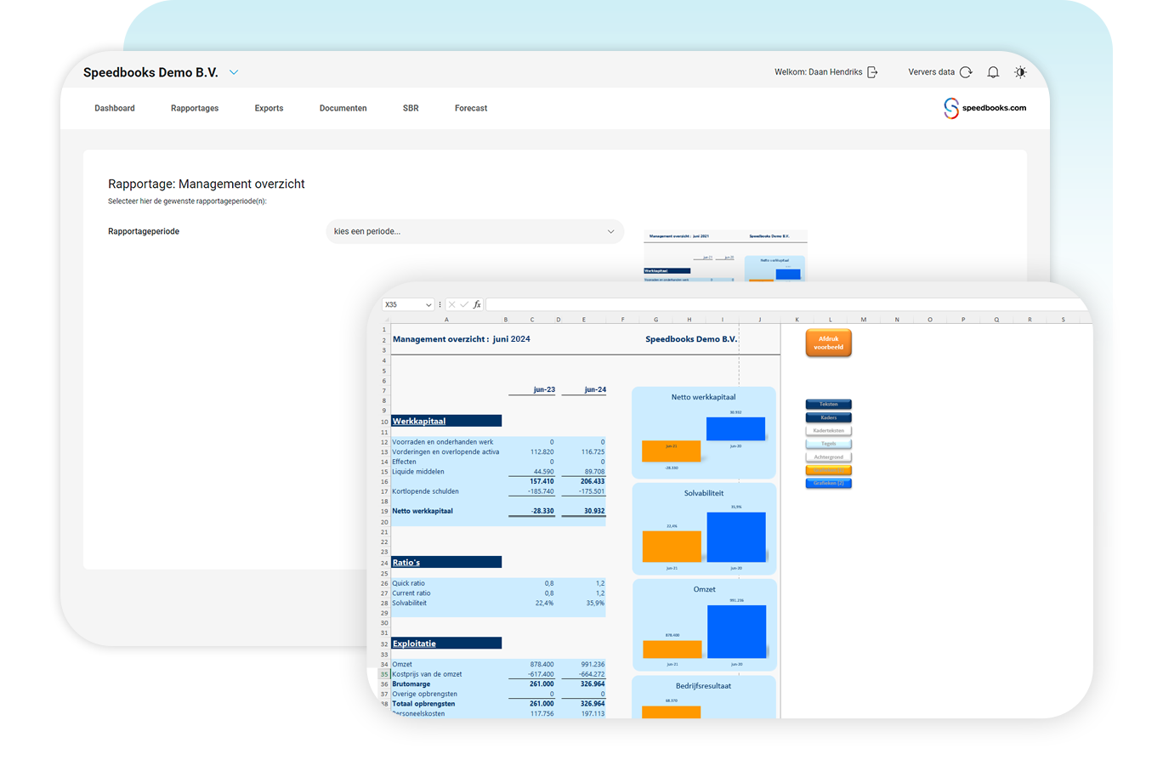
Task: Open the 'kies een periode...' dropdown
Action: [475, 231]
